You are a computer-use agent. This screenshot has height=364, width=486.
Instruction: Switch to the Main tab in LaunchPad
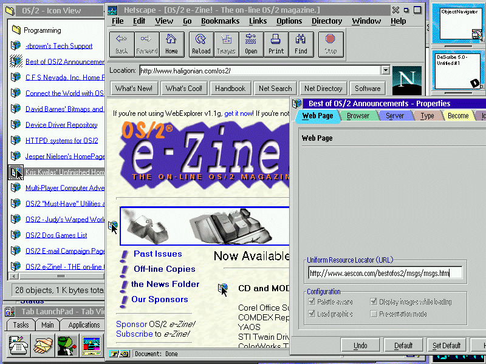47,325
